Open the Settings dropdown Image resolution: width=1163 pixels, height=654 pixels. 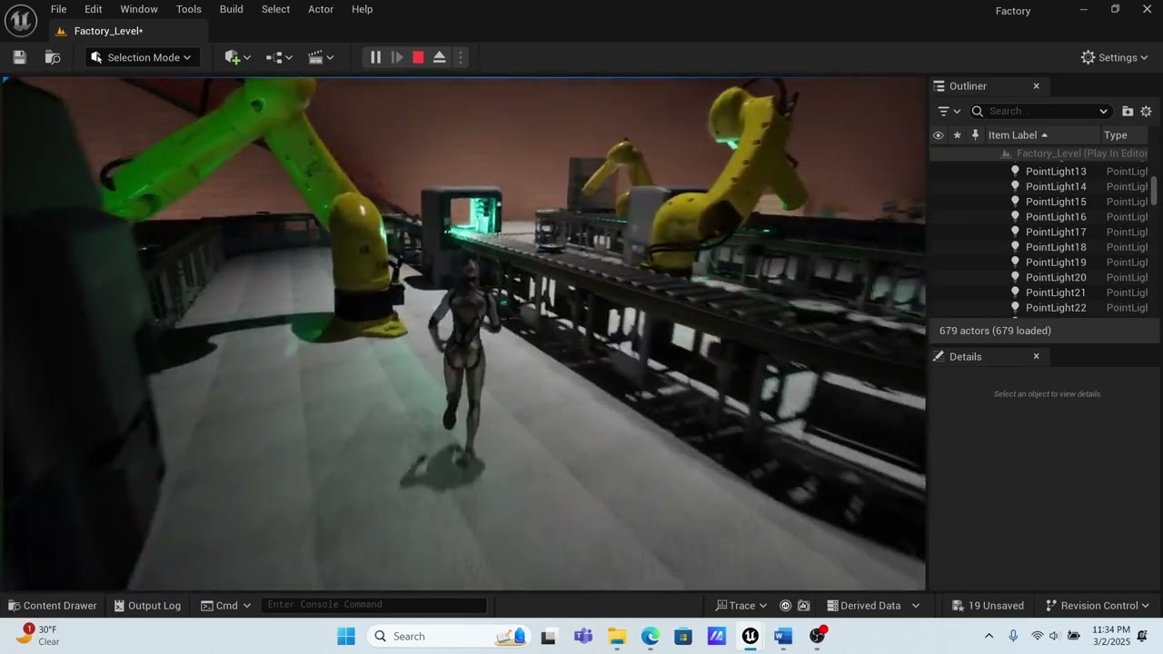click(x=1114, y=57)
